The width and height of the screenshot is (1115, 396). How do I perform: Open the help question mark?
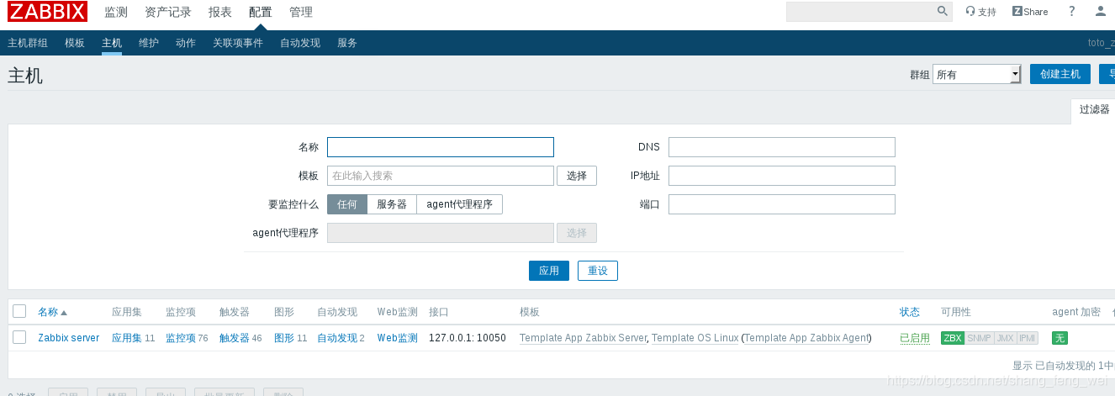(1071, 12)
